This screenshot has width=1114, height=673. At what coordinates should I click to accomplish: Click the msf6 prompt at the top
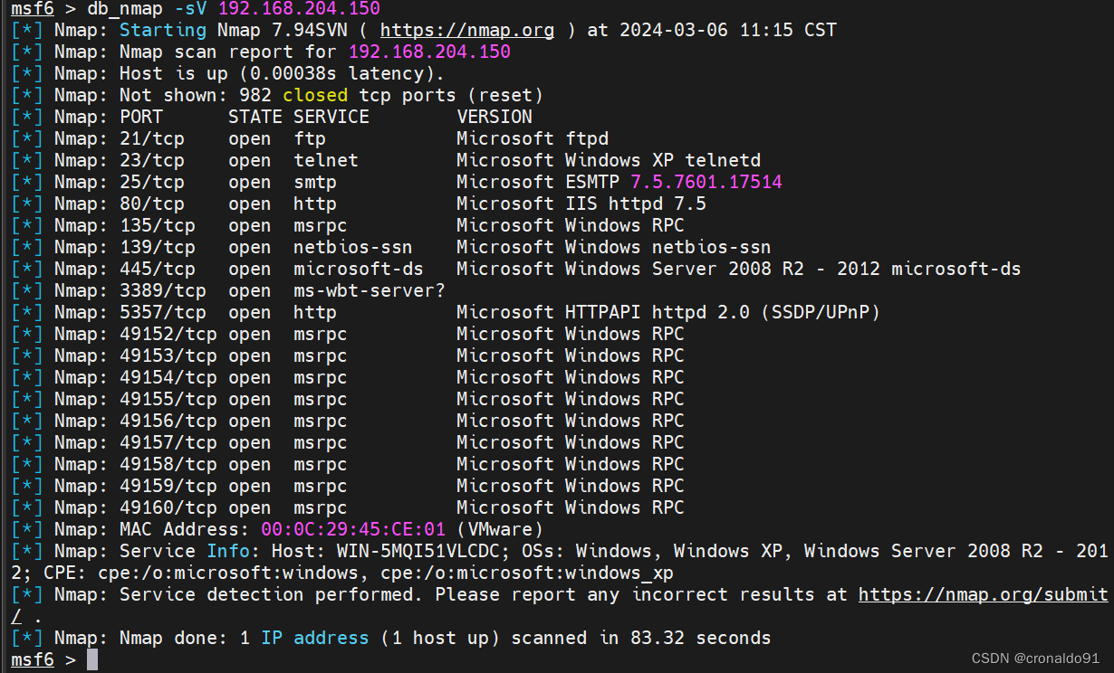32,8
